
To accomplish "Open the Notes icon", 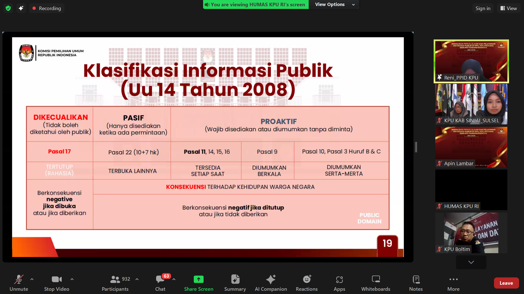I will [x=416, y=280].
